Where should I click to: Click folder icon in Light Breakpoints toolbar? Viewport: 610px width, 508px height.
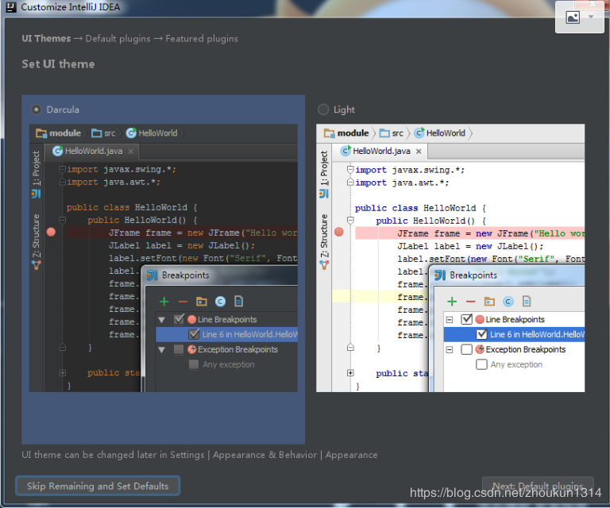click(x=489, y=302)
